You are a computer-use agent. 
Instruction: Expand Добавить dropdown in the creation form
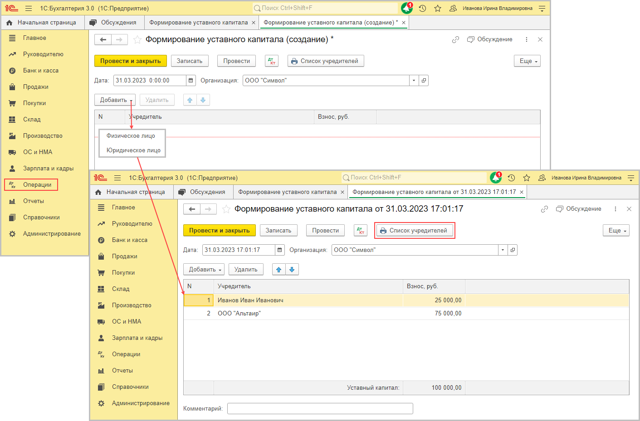tap(115, 100)
